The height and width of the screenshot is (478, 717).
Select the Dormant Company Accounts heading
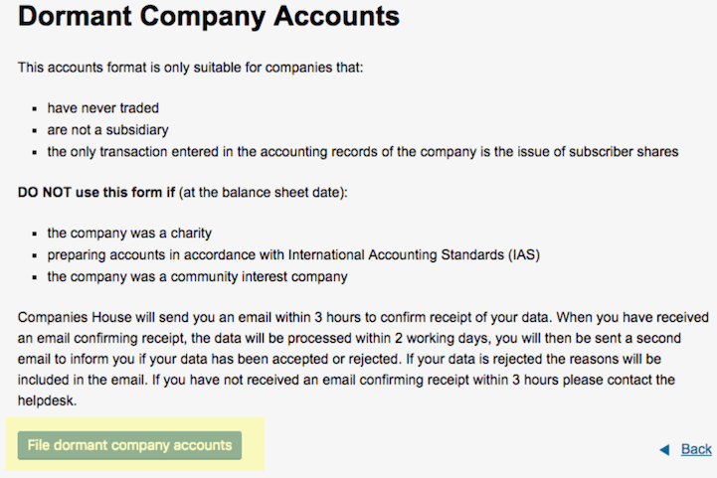tap(209, 16)
